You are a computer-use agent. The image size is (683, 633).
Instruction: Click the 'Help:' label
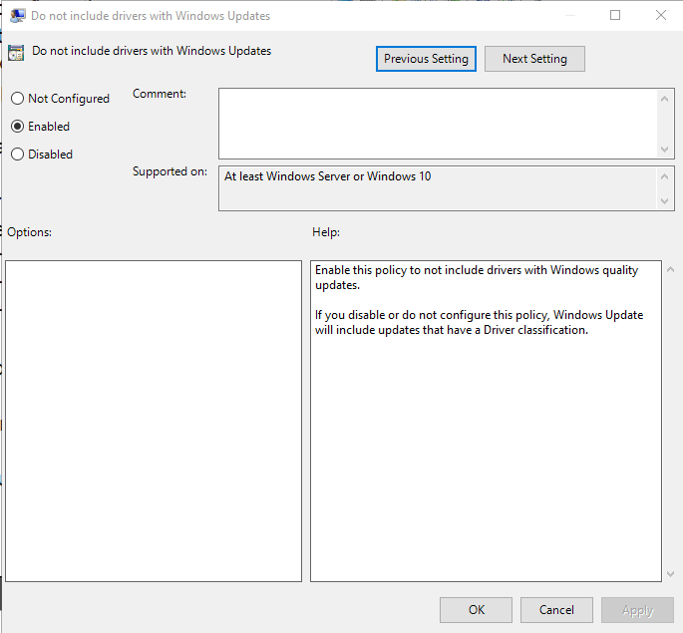click(x=326, y=232)
